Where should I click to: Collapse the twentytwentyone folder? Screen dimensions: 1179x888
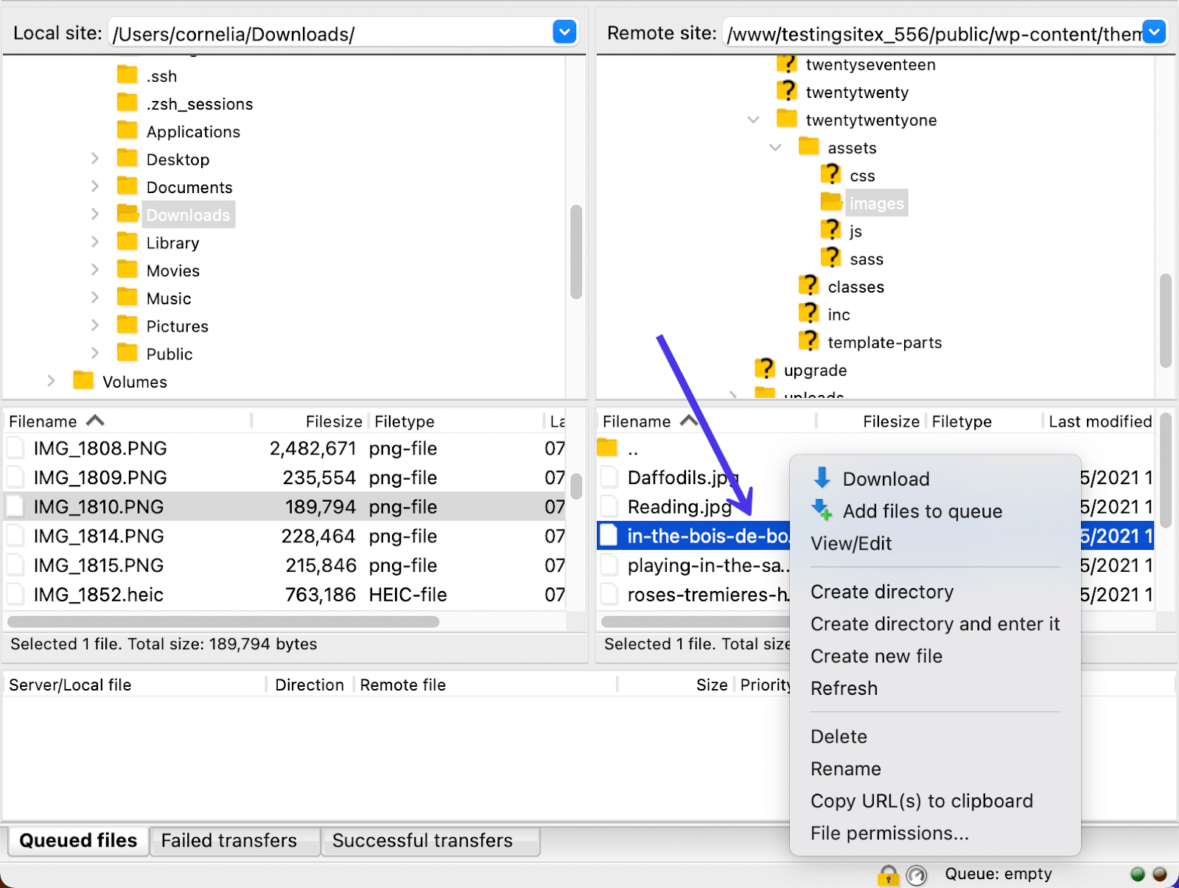click(752, 119)
